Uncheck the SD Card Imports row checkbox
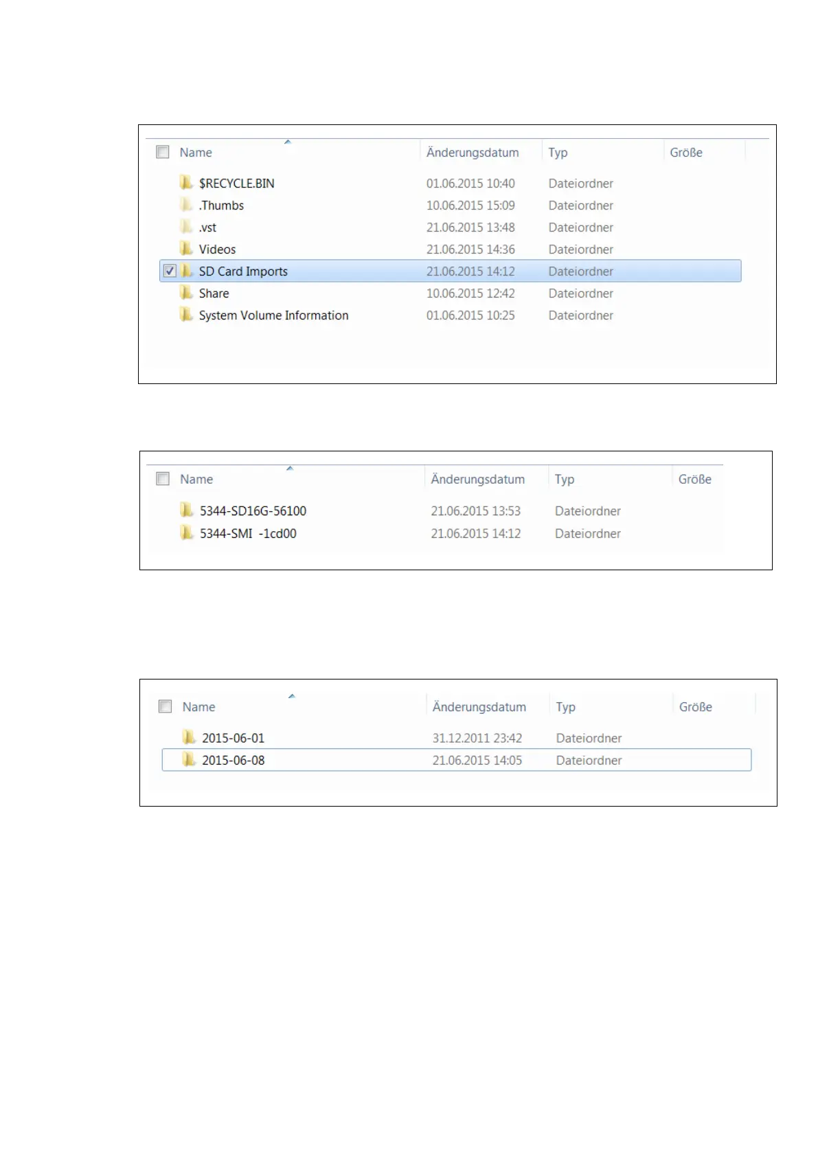Image resolution: width=818 pixels, height=1157 pixels. 170,271
